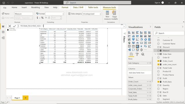The height and width of the screenshot is (104, 185).
Task: Untick the Order_Count field checkbox
Action: [x=158, y=61]
